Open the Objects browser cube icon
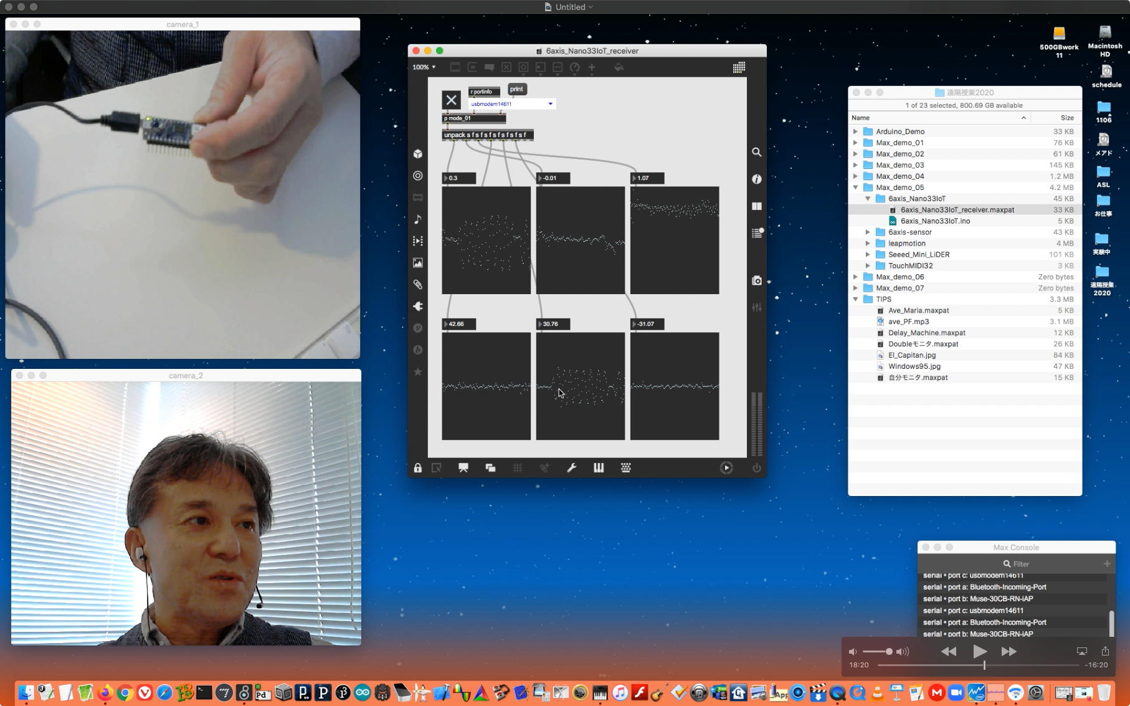Image resolution: width=1130 pixels, height=706 pixels. coord(417,154)
